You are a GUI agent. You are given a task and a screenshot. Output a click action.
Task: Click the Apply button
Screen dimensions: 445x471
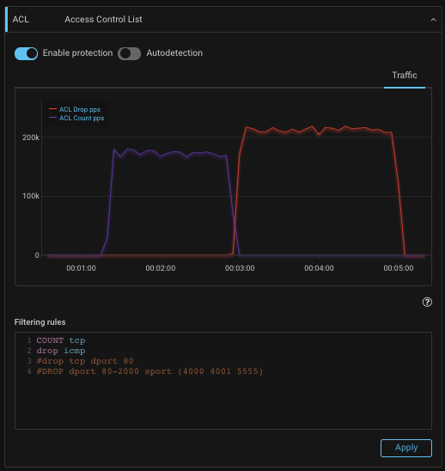click(406, 448)
